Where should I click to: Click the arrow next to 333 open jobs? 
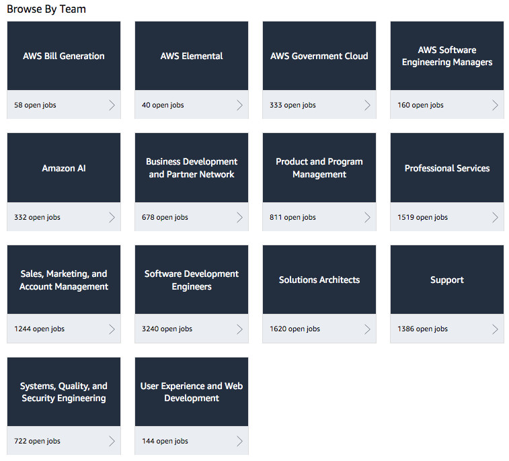tap(367, 105)
